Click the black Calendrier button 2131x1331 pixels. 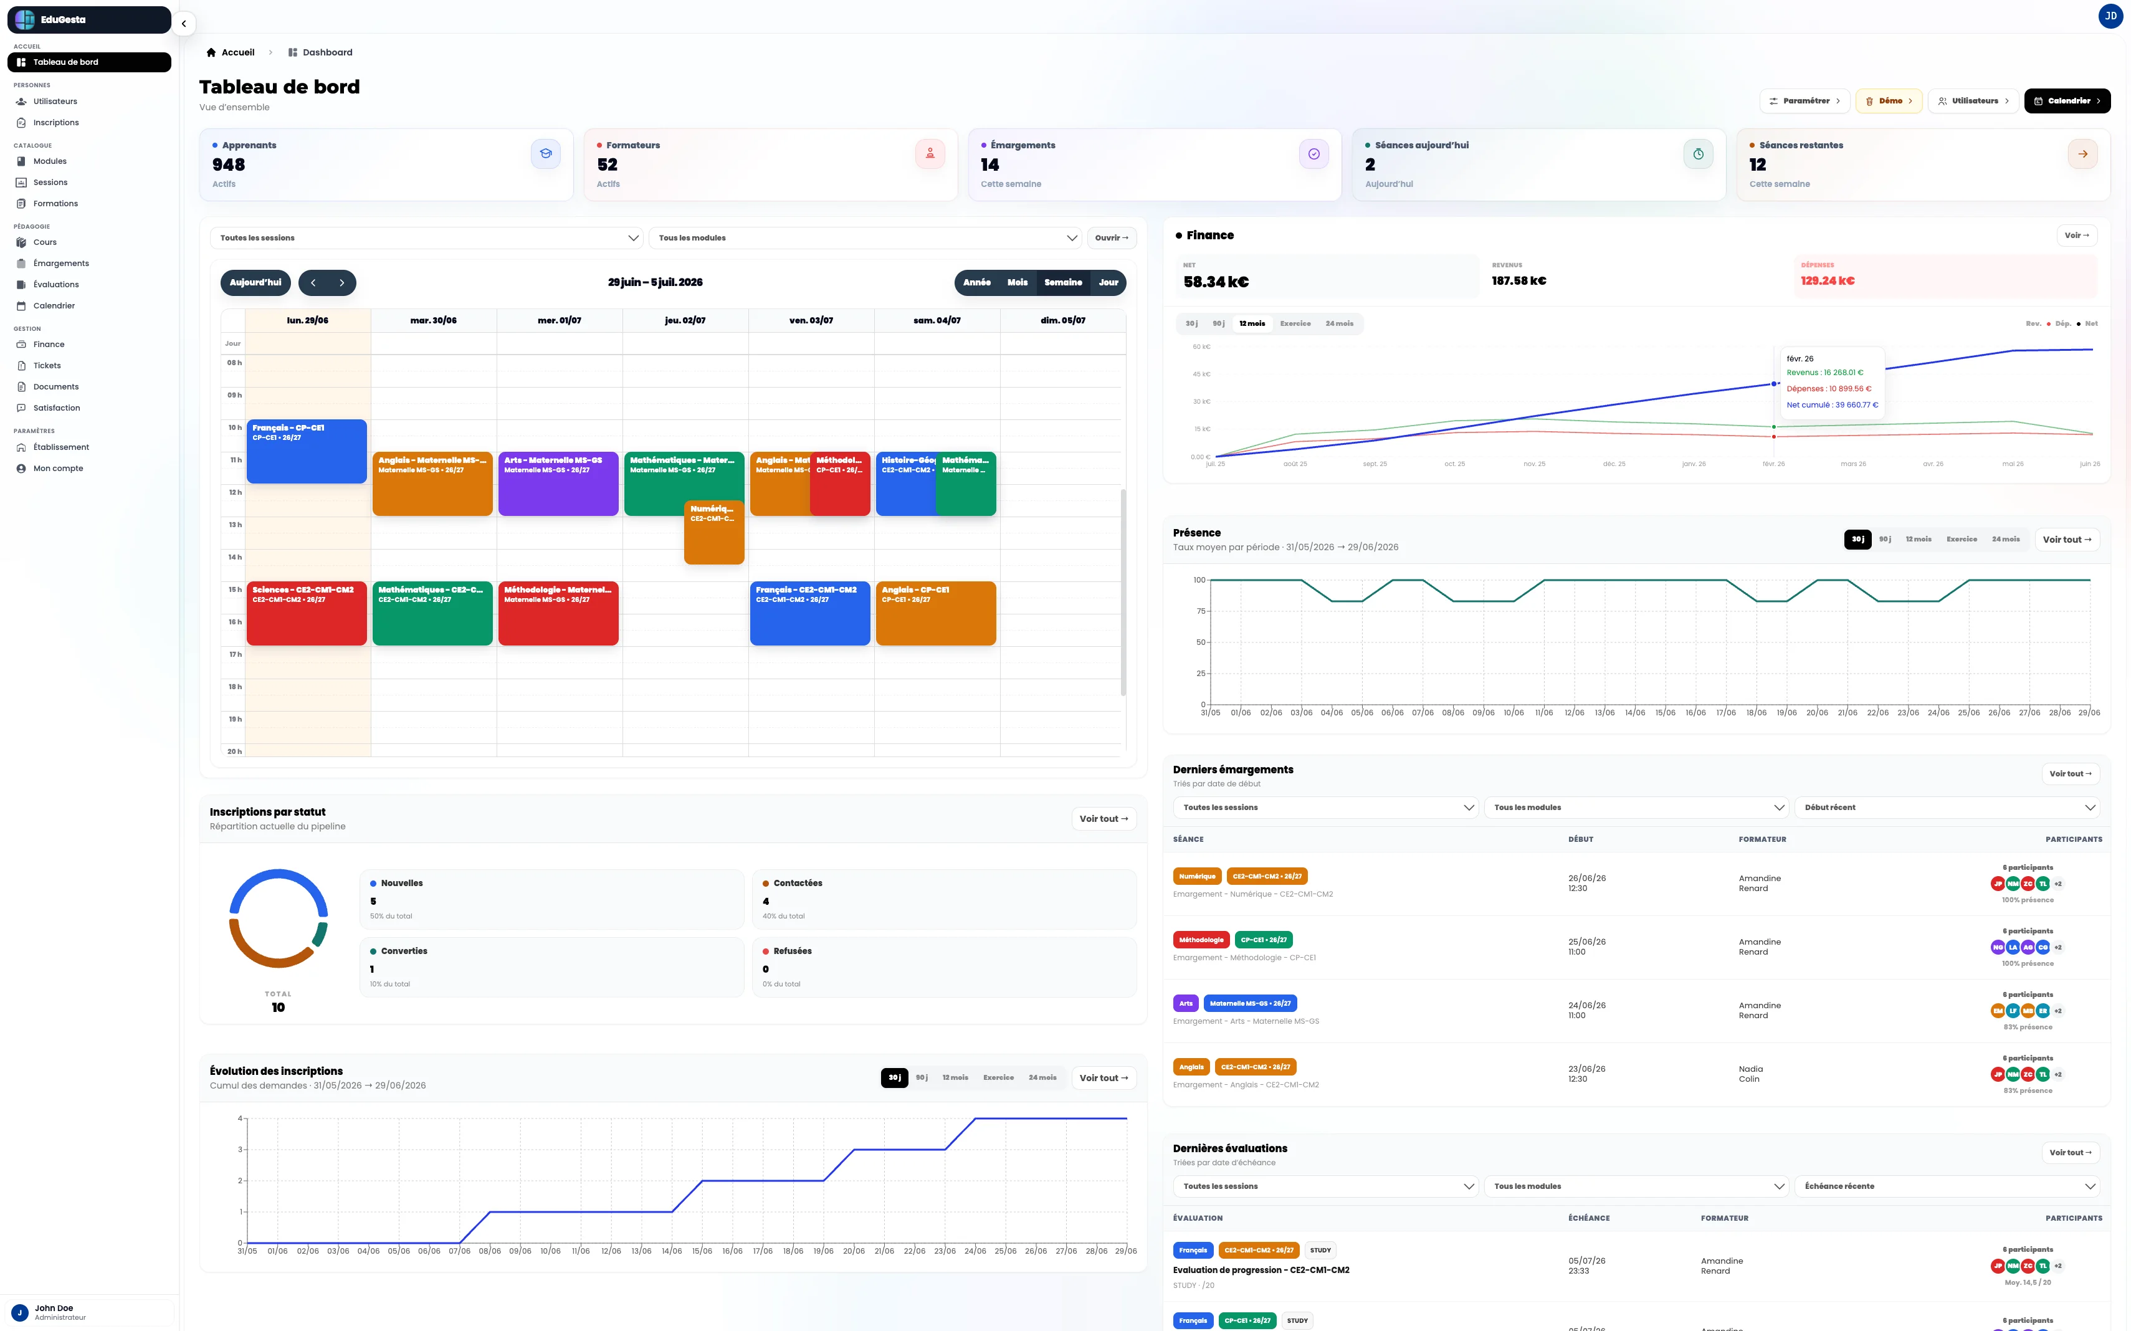pos(2067,101)
